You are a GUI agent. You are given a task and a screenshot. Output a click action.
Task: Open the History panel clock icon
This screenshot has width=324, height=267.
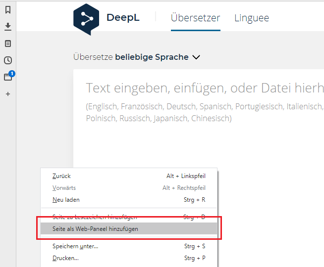[8, 60]
